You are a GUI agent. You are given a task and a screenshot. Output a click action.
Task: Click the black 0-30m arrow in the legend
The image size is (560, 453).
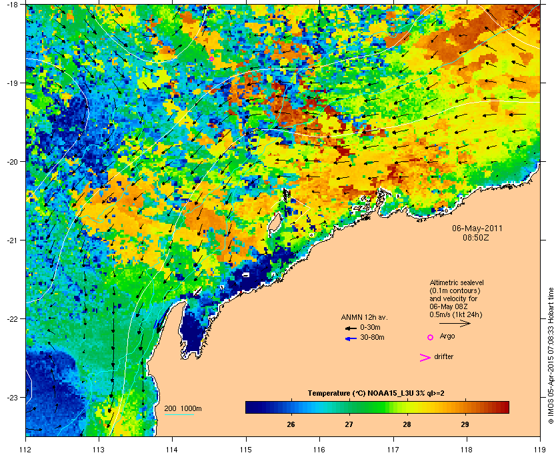(x=351, y=328)
